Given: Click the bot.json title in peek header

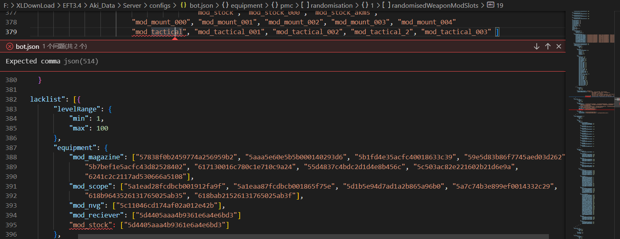Looking at the screenshot, I should (27, 46).
